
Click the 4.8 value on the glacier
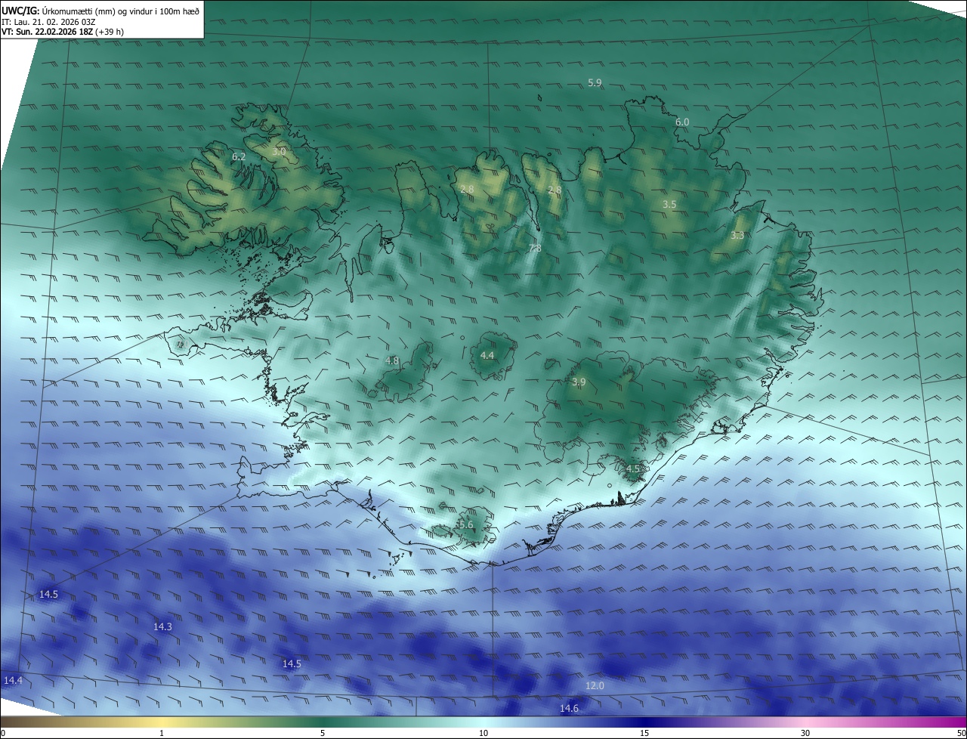392,361
